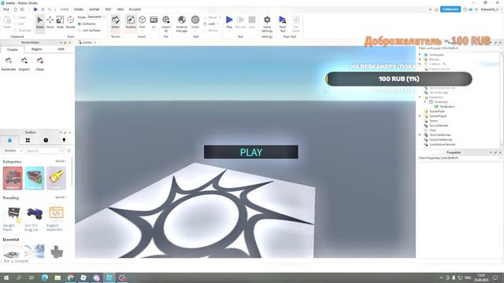Expand the StarterPlayer node in Explorer
The image size is (504, 283).
tap(420, 116)
